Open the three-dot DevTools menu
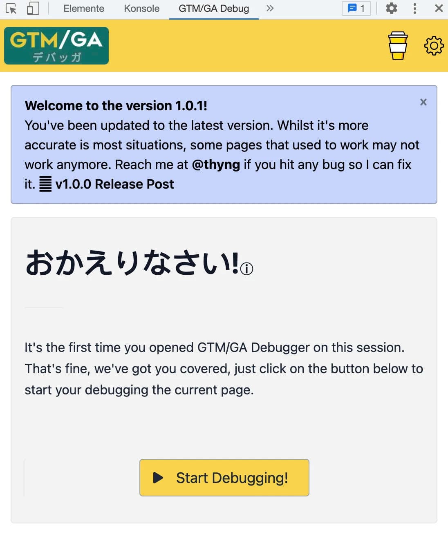This screenshot has height=534, width=448. coord(414,8)
